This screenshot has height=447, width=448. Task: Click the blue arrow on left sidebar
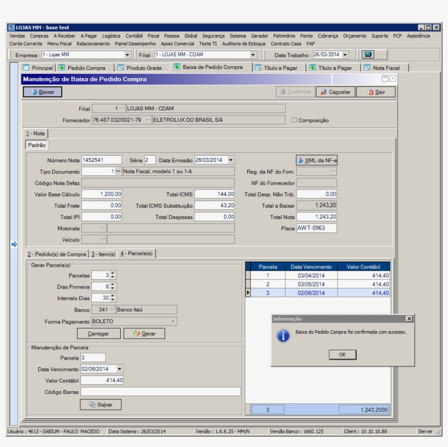14,244
